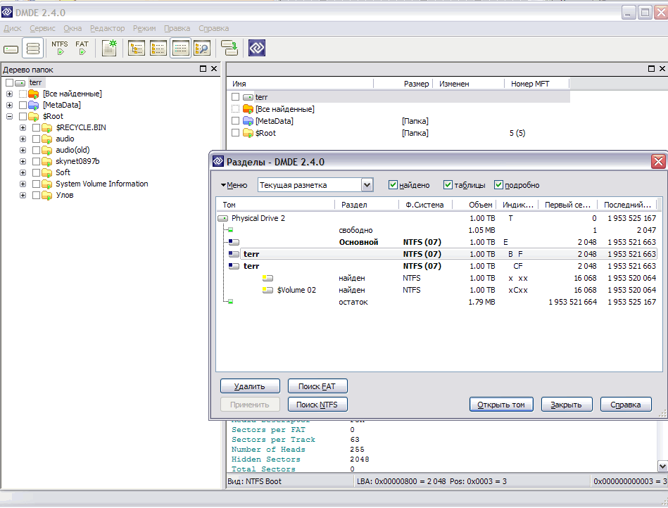Click the Вид: NTFS Boot status bar entry

(254, 481)
